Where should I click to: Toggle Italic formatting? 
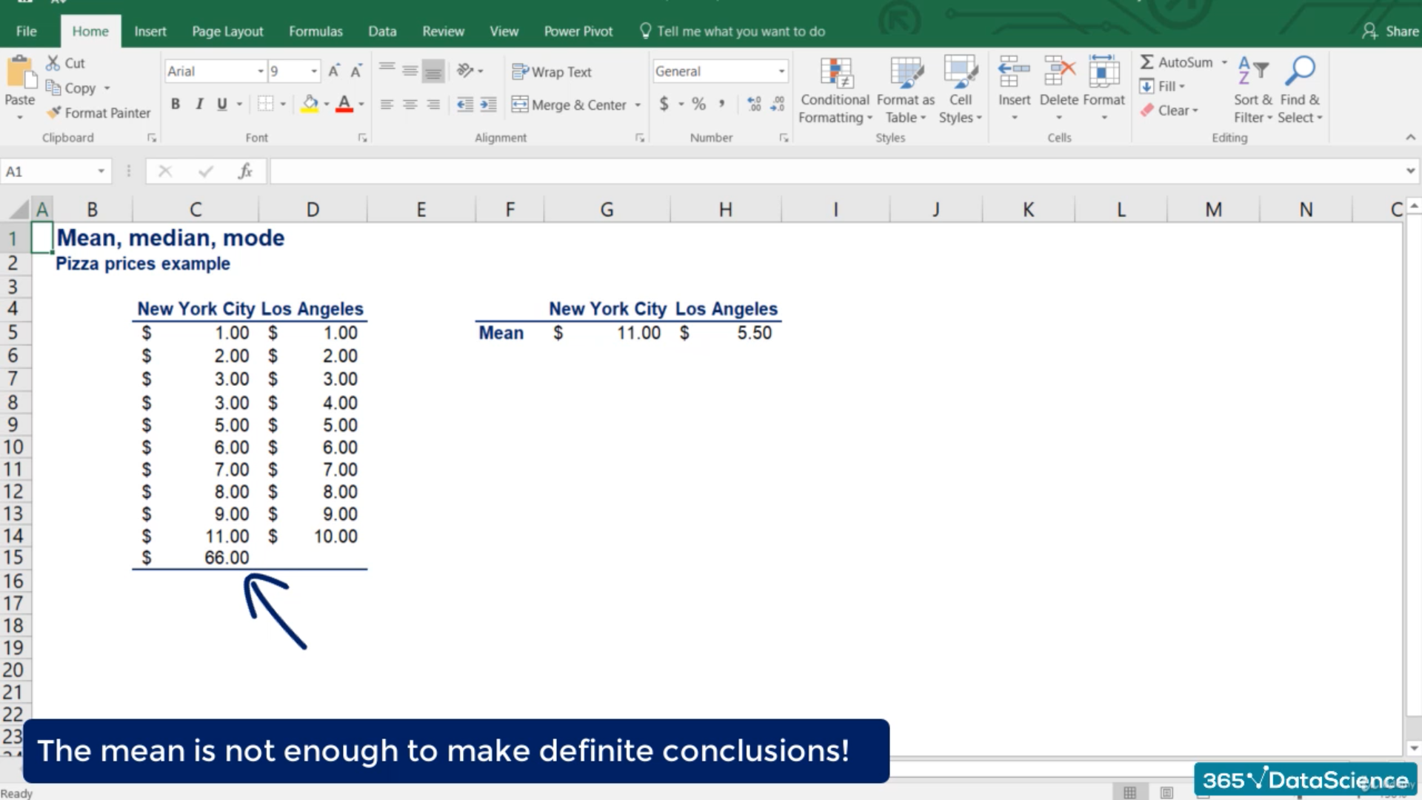click(x=198, y=104)
